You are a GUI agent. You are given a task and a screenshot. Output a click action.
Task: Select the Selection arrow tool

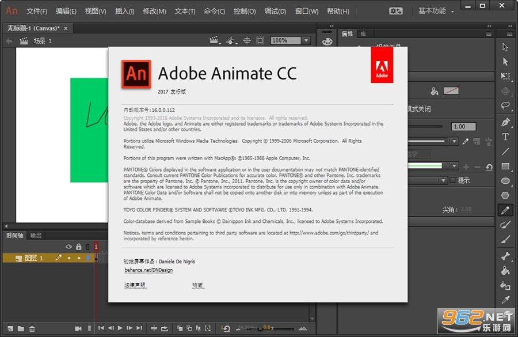point(505,47)
